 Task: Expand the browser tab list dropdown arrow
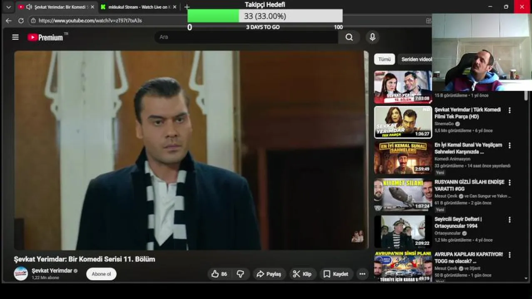point(8,7)
